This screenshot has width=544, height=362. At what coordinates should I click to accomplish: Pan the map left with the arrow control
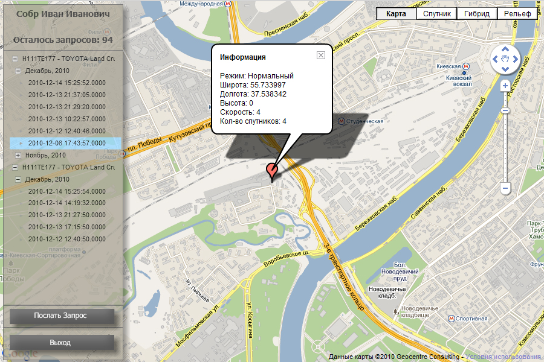pyautogui.click(x=495, y=59)
